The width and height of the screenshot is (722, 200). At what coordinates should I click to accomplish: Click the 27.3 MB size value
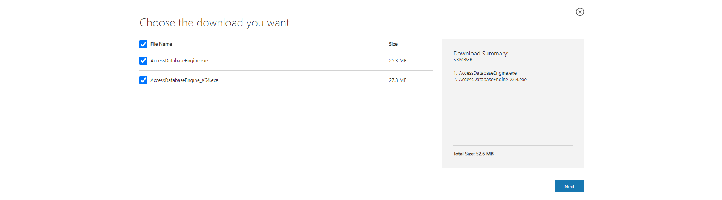pos(397,80)
